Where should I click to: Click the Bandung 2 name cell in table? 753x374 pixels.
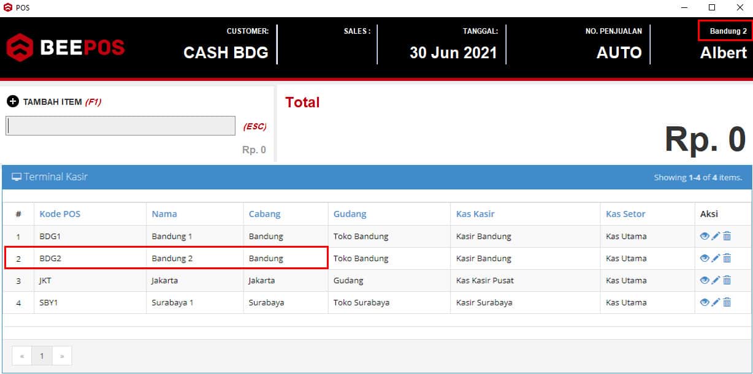coord(195,258)
